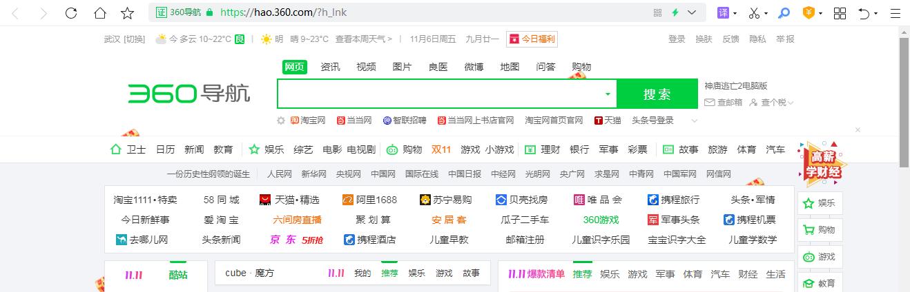The height and width of the screenshot is (292, 910).
Task: Open 故事 category in nav bar
Action: [x=680, y=149]
